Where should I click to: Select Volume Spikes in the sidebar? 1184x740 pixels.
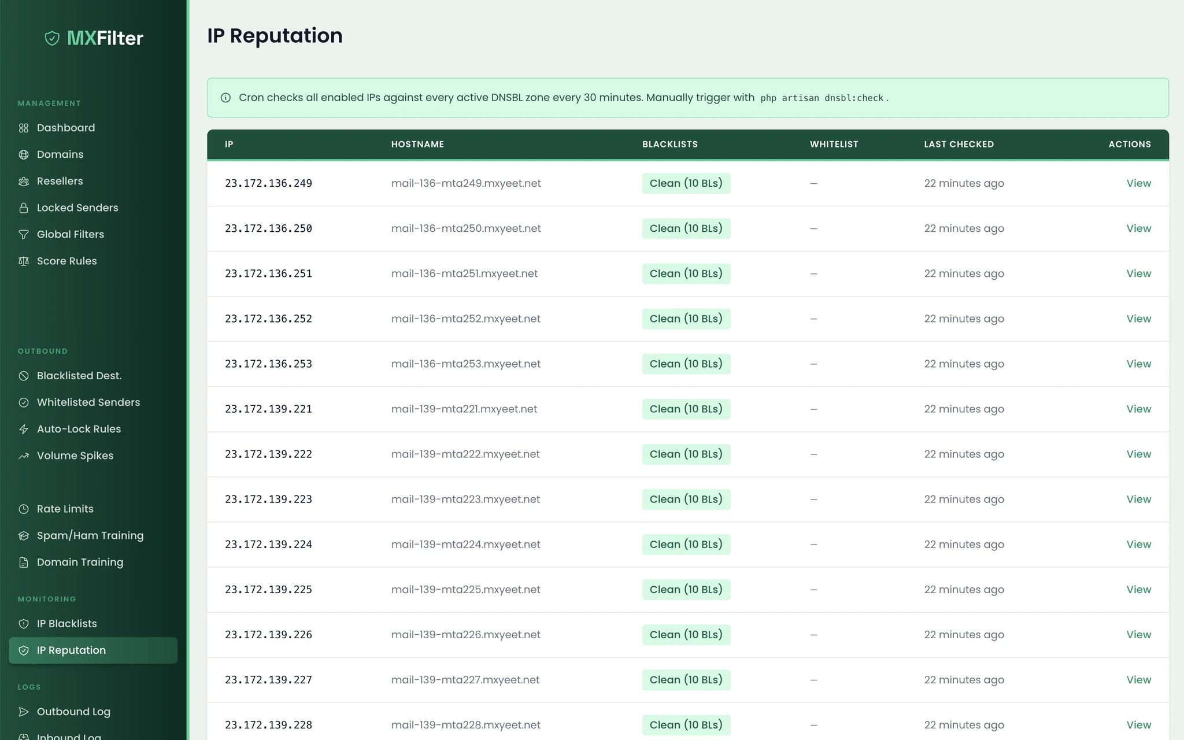coord(93,456)
